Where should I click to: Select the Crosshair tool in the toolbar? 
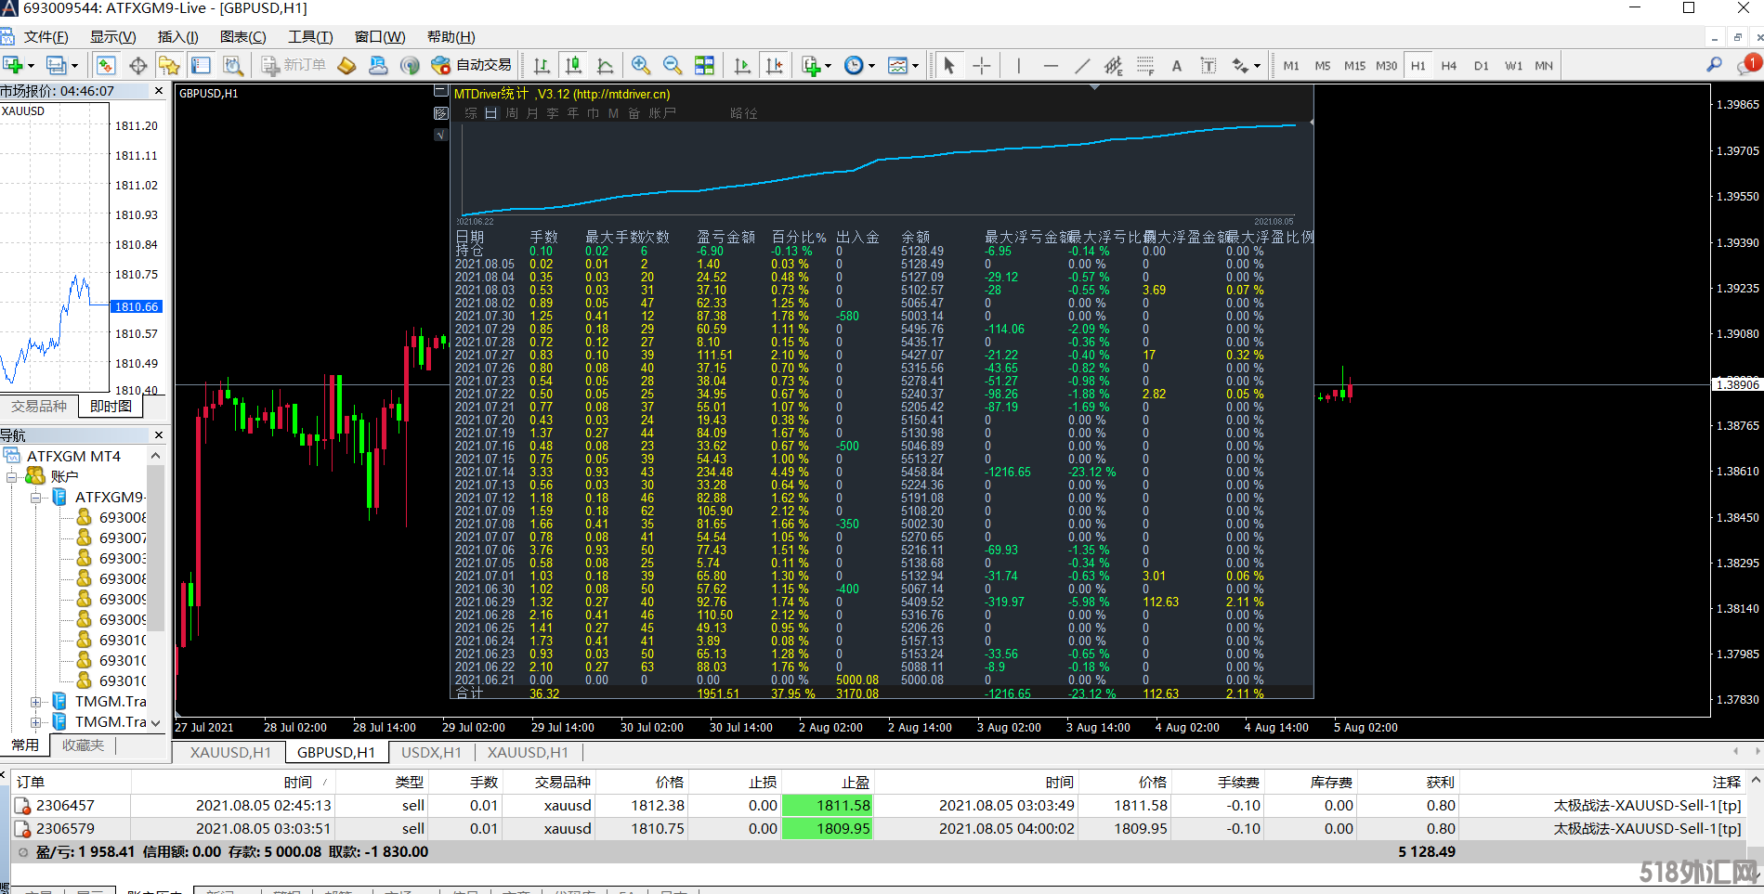point(981,66)
